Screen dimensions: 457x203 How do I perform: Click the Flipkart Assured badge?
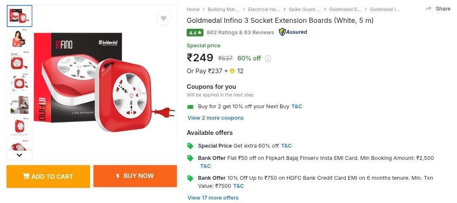(x=293, y=32)
